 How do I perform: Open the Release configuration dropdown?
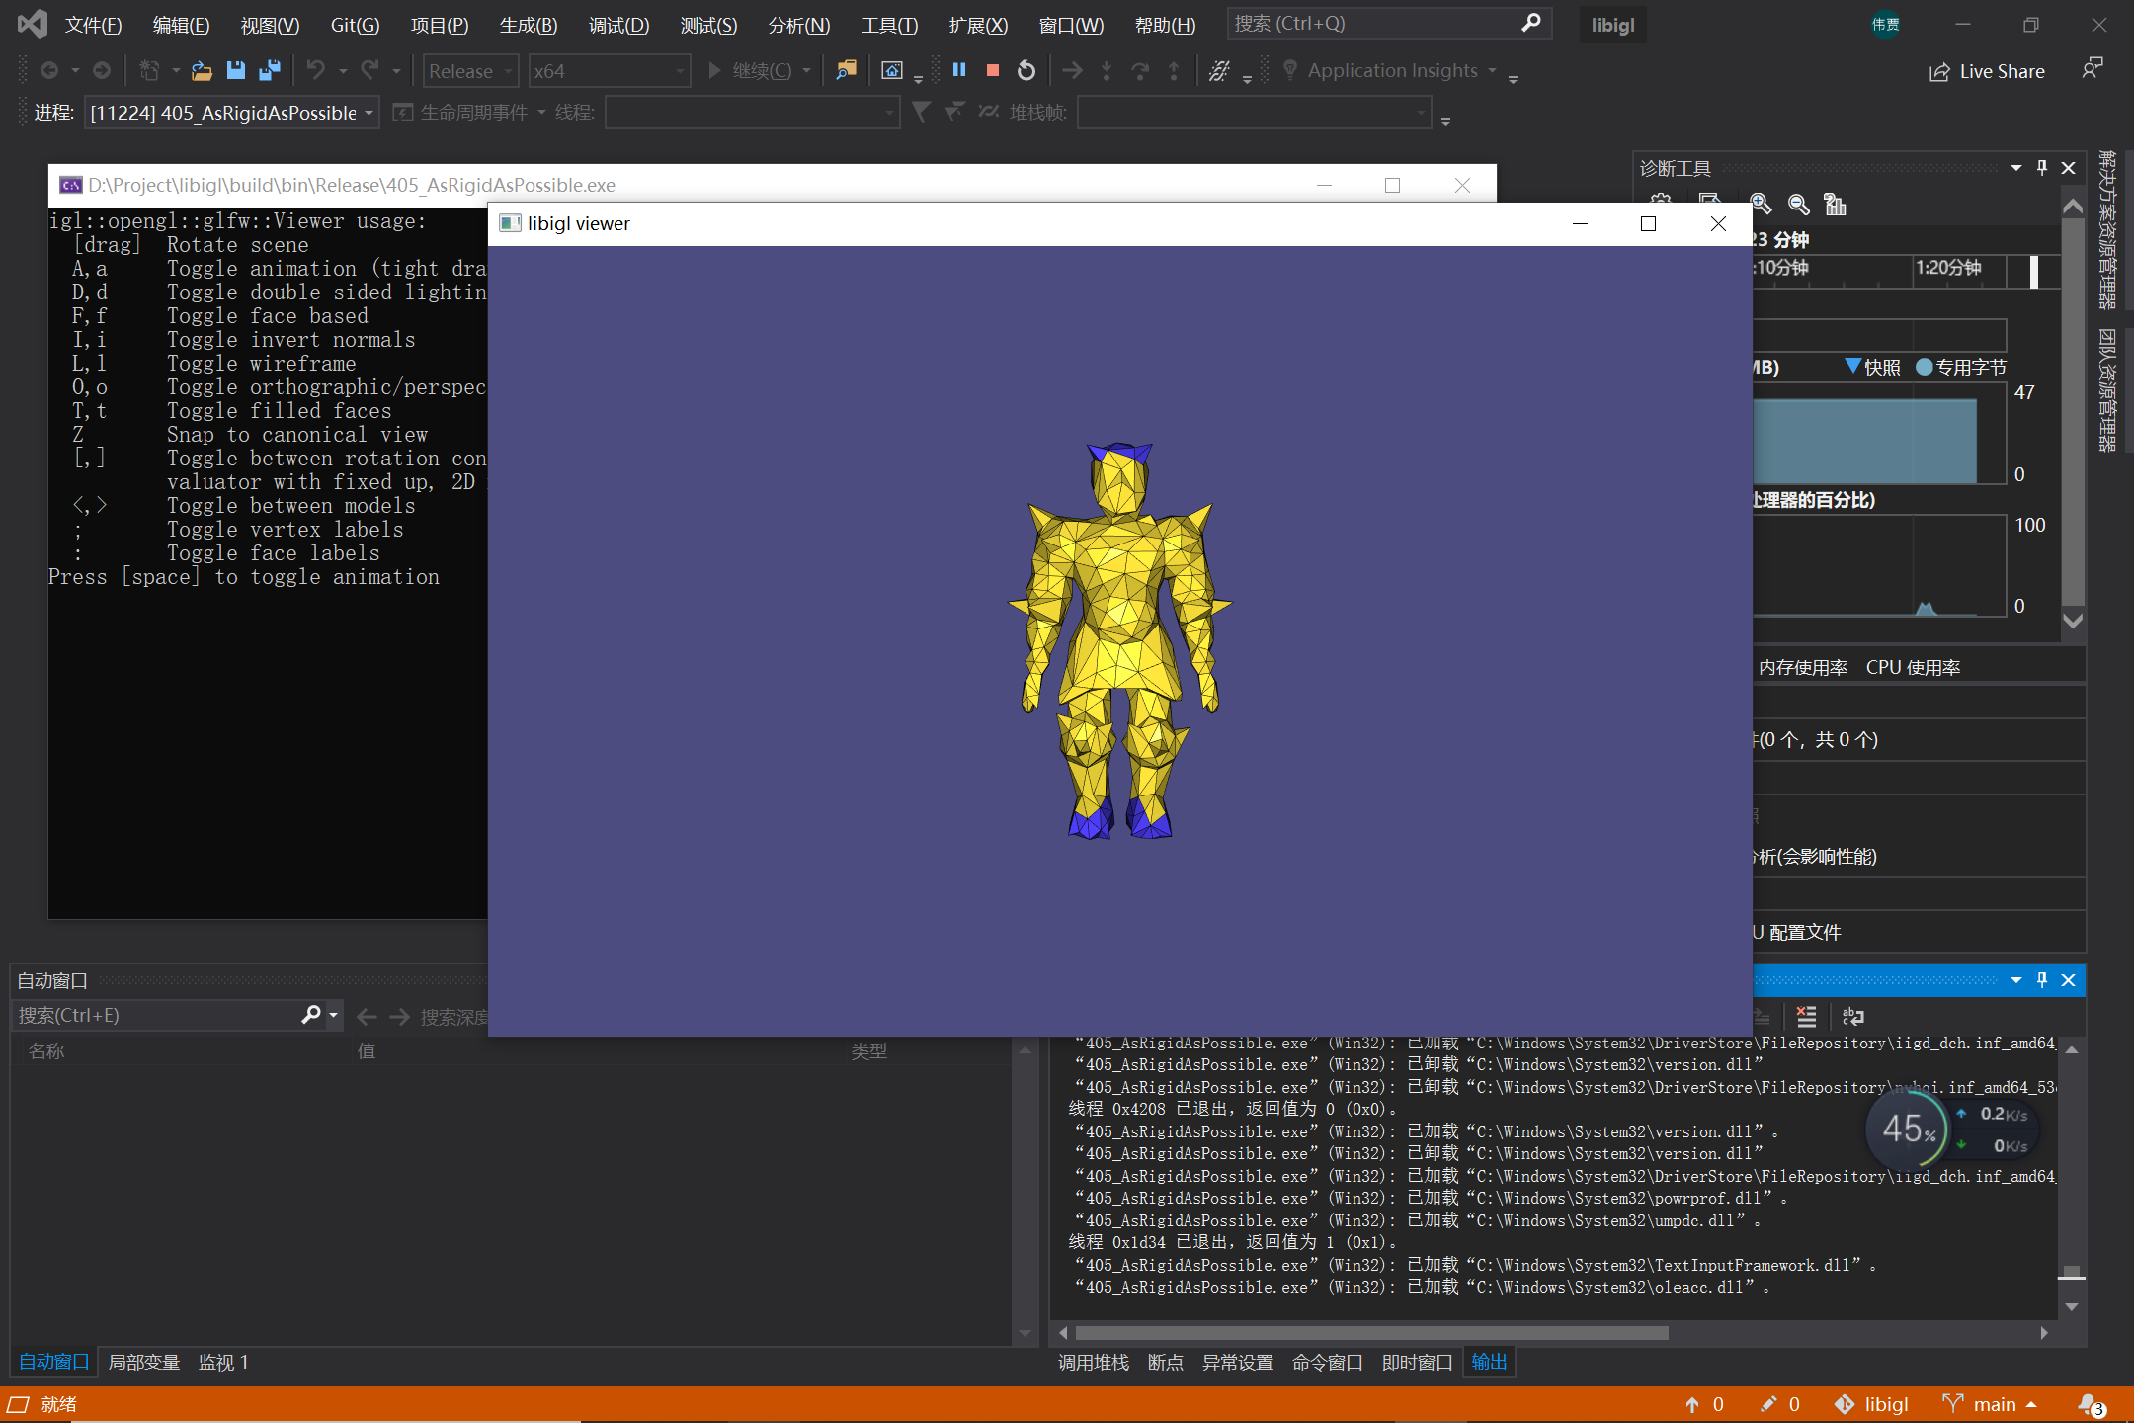coord(470,71)
